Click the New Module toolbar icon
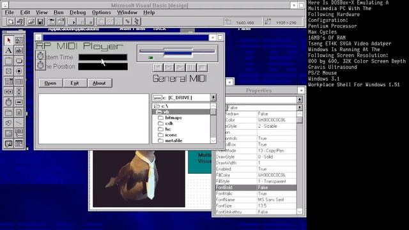Image resolution: width=409 pixels, height=230 pixels. tap(20, 21)
